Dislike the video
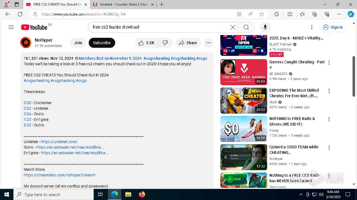The width and height of the screenshot is (357, 200). (166, 43)
